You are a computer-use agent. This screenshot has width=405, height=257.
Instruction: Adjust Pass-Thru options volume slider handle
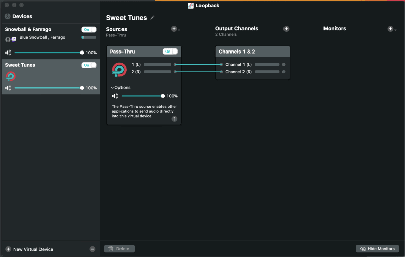pos(163,96)
